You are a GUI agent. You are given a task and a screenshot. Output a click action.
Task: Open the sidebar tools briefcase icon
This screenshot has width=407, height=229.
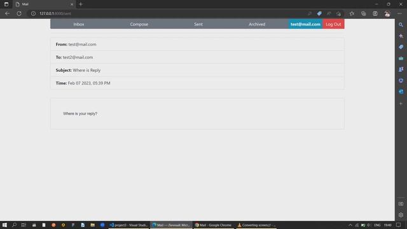401,58
